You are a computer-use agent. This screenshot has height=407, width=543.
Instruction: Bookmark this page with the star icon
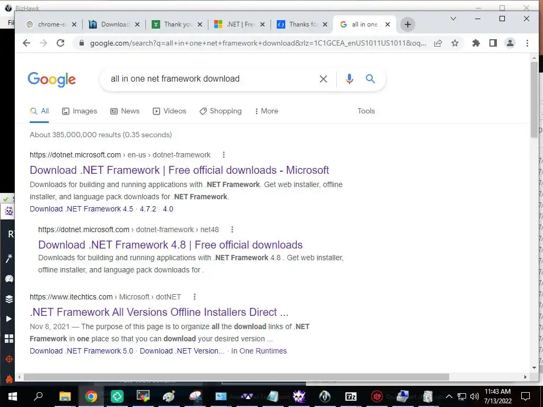[455, 43]
